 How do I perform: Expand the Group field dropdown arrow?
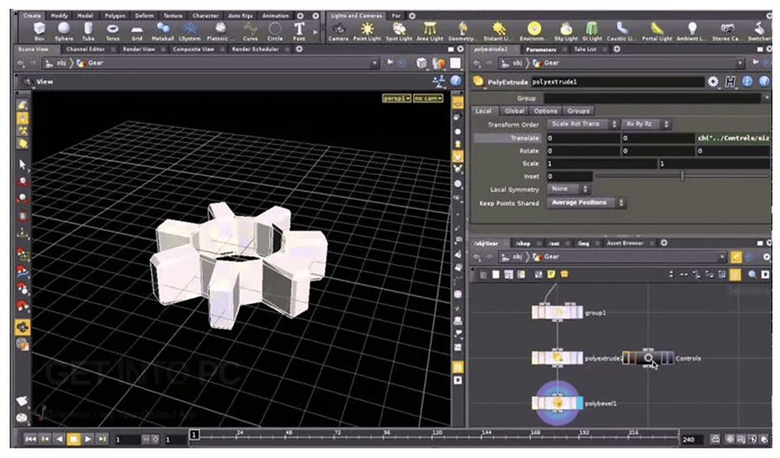767,99
